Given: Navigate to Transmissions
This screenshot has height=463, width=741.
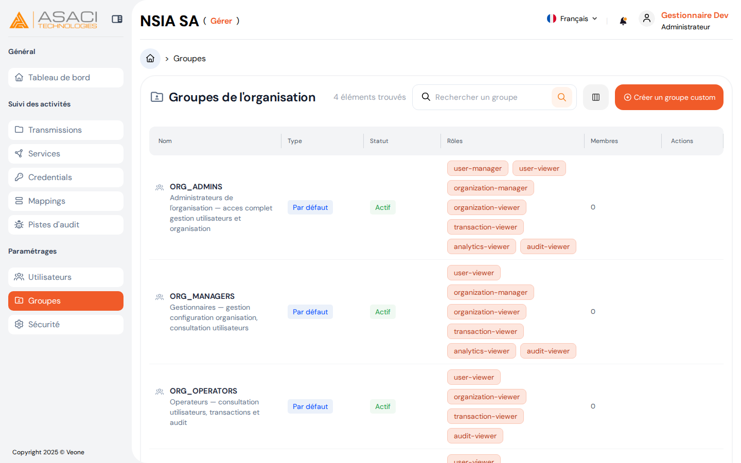Looking at the screenshot, I should point(66,130).
